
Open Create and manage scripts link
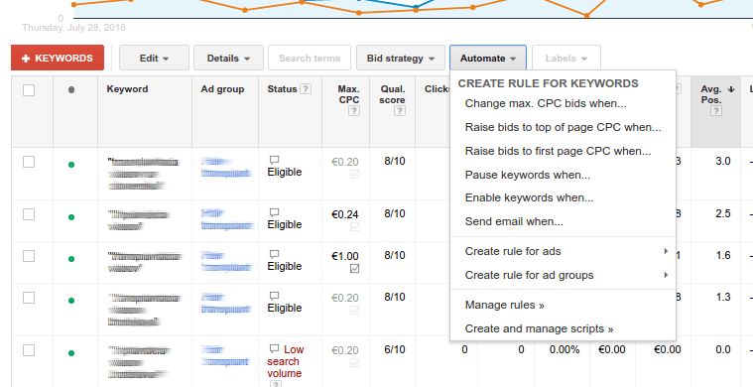click(539, 328)
